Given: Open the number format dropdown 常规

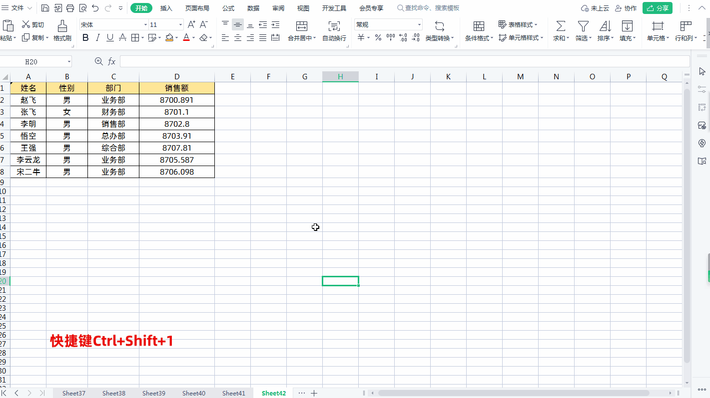Looking at the screenshot, I should tap(419, 24).
